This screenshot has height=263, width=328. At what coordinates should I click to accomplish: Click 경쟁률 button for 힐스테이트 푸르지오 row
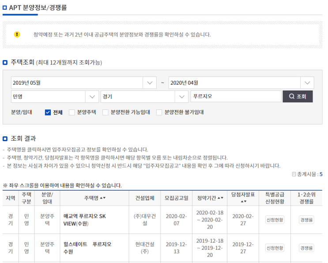(x=306, y=248)
